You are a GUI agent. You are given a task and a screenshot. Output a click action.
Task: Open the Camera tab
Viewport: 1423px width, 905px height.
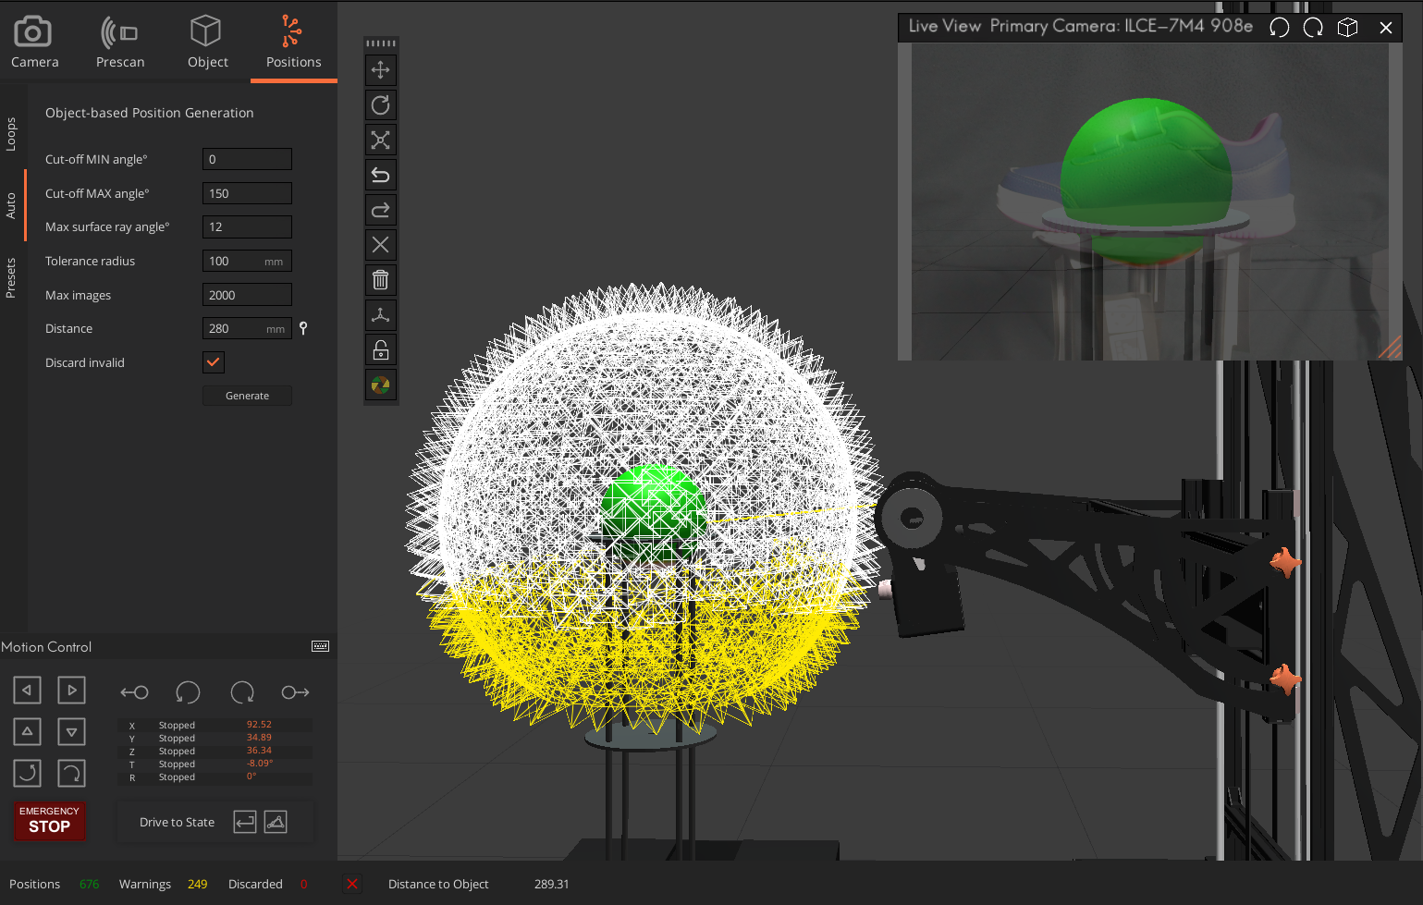point(34,43)
